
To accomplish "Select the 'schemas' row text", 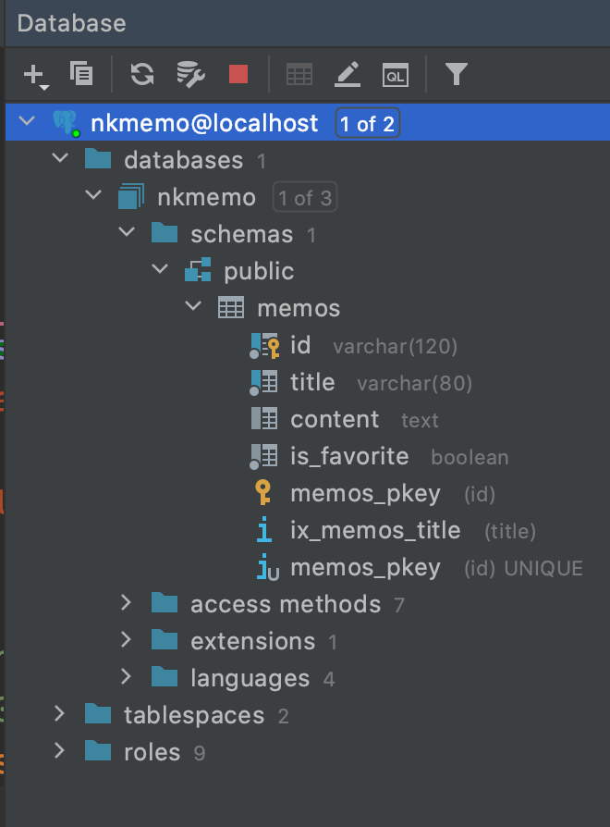I will tap(242, 234).
